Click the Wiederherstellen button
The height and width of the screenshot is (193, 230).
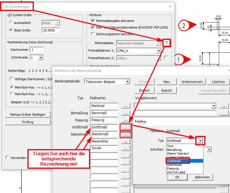click(214, 91)
